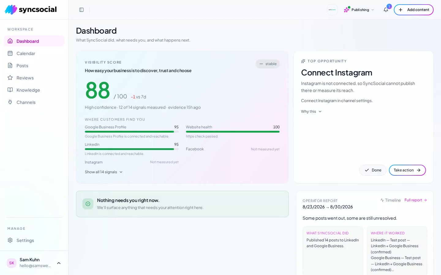Image resolution: width=441 pixels, height=275 pixels.
Task: Click the LinkedIn progress bar
Action: coord(132,149)
